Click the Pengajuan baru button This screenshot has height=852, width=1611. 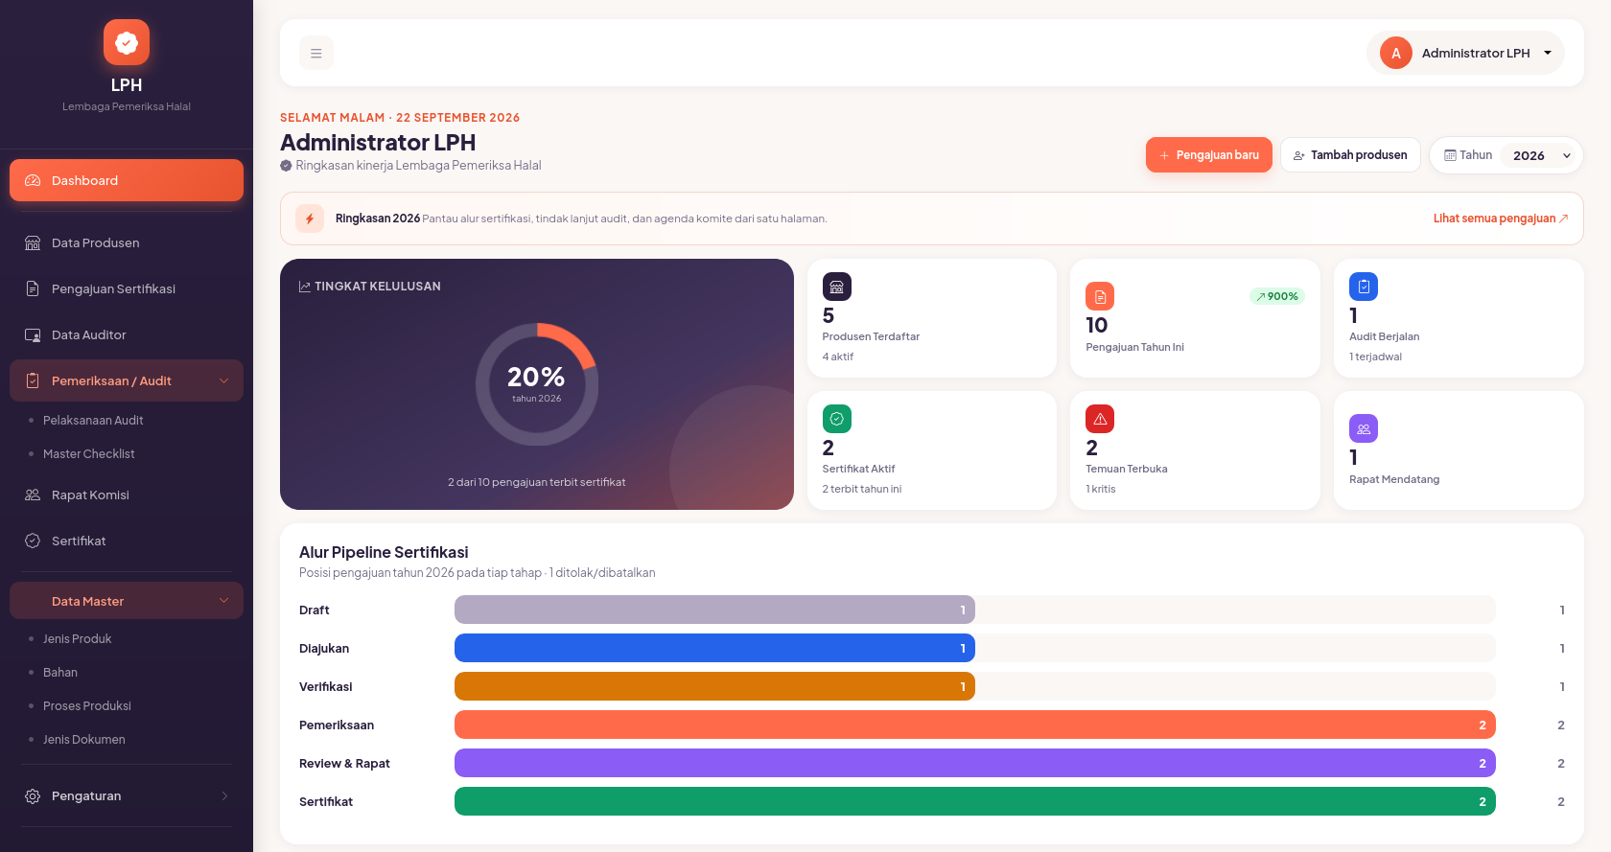click(x=1209, y=155)
